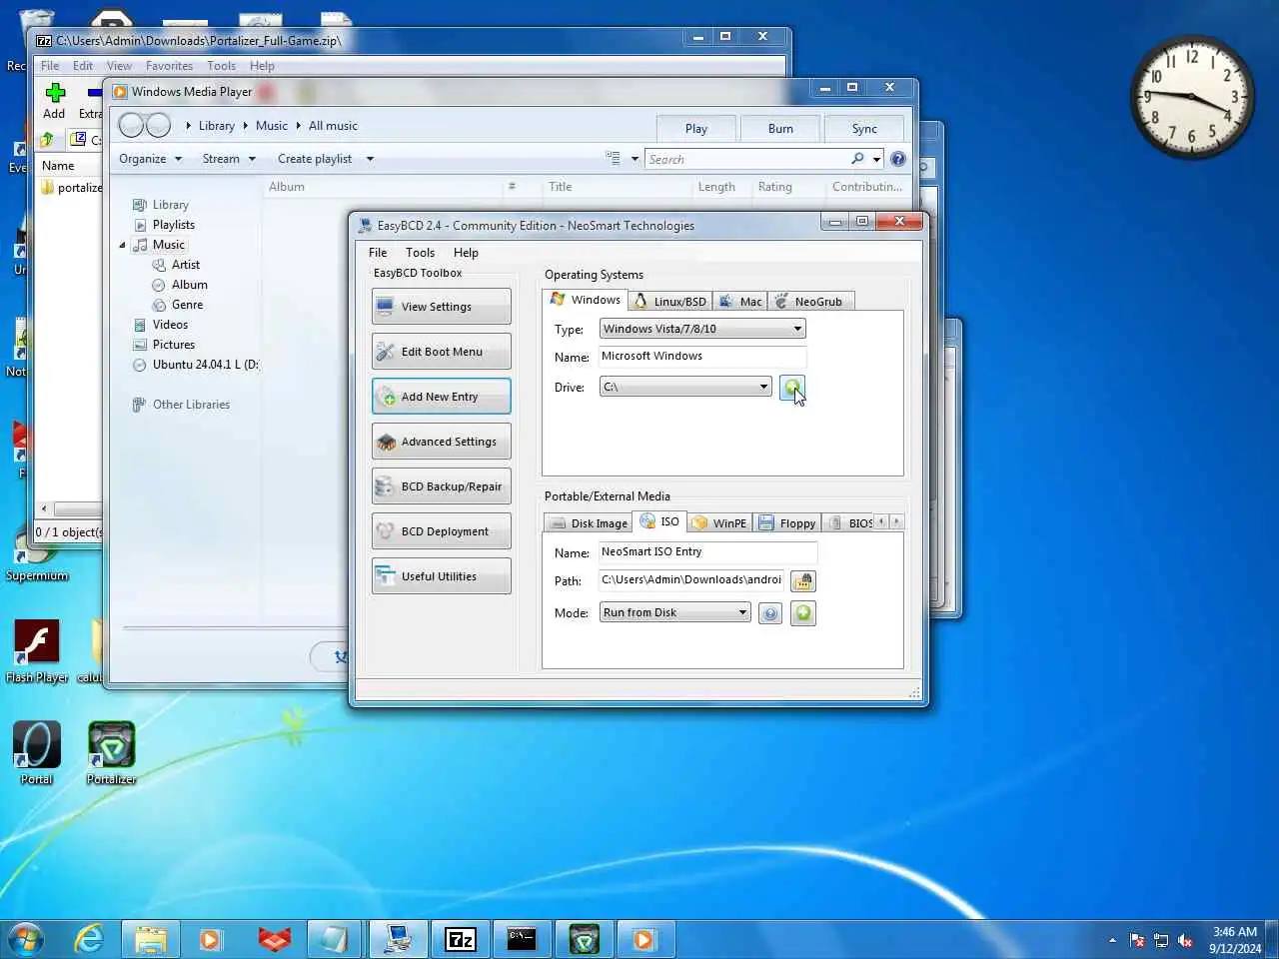Image resolution: width=1279 pixels, height=959 pixels.
Task: Open the Start menu
Action: pyautogui.click(x=27, y=939)
